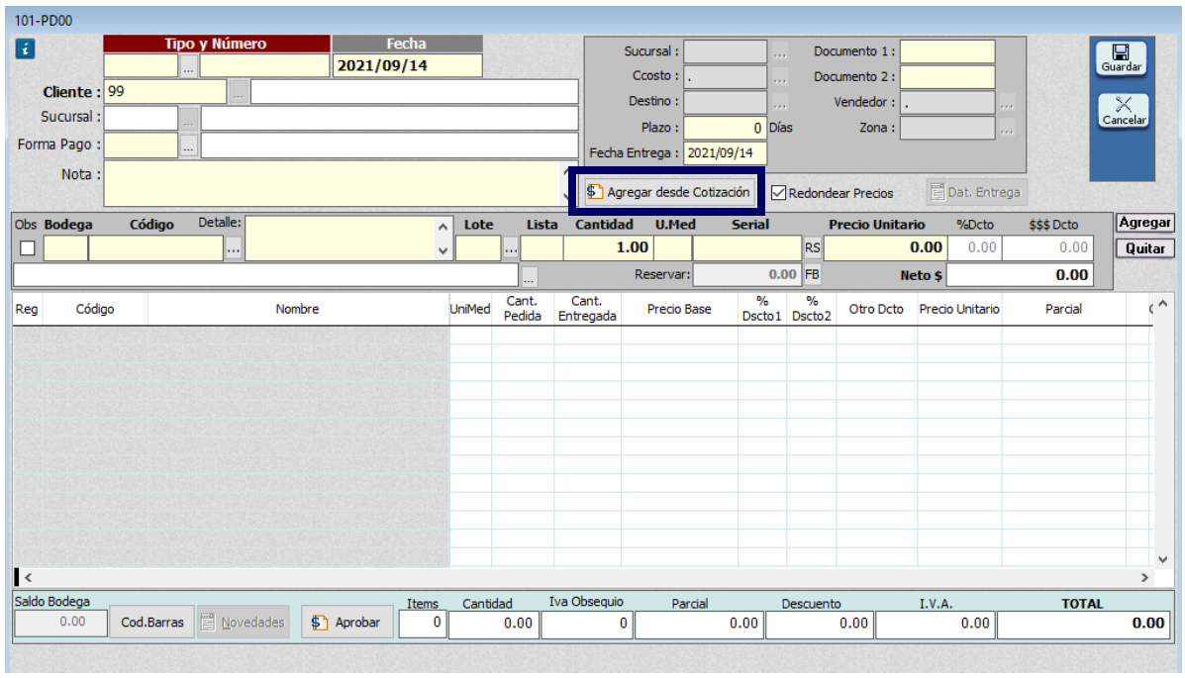Open Cod.Barras barcode entry
Screen dimensions: 1185x678
pyautogui.click(x=151, y=622)
